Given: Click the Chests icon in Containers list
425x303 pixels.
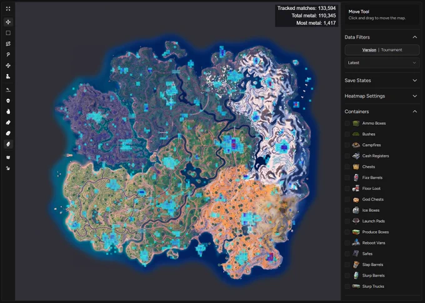Looking at the screenshot, I should (356, 167).
